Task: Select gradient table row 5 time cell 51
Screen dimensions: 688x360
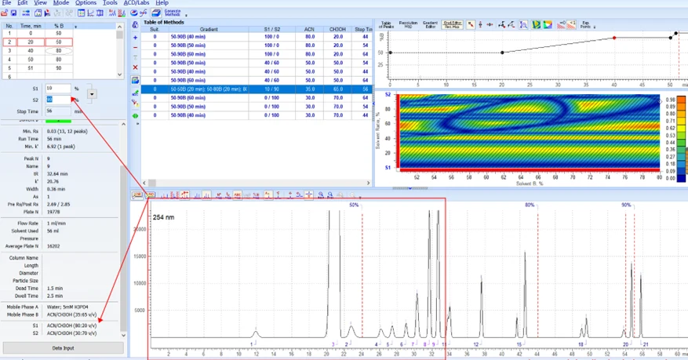Action: (x=31, y=68)
